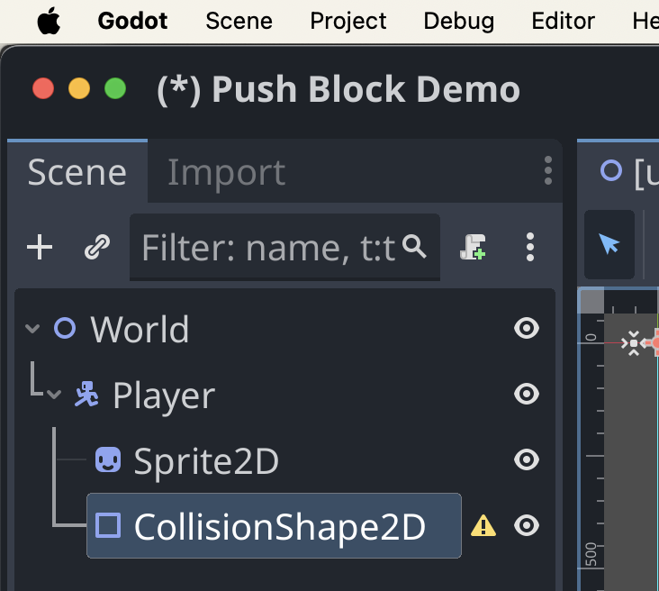Image resolution: width=659 pixels, height=591 pixels.
Task: Click the viewport ruler corner box
Action: click(x=591, y=301)
